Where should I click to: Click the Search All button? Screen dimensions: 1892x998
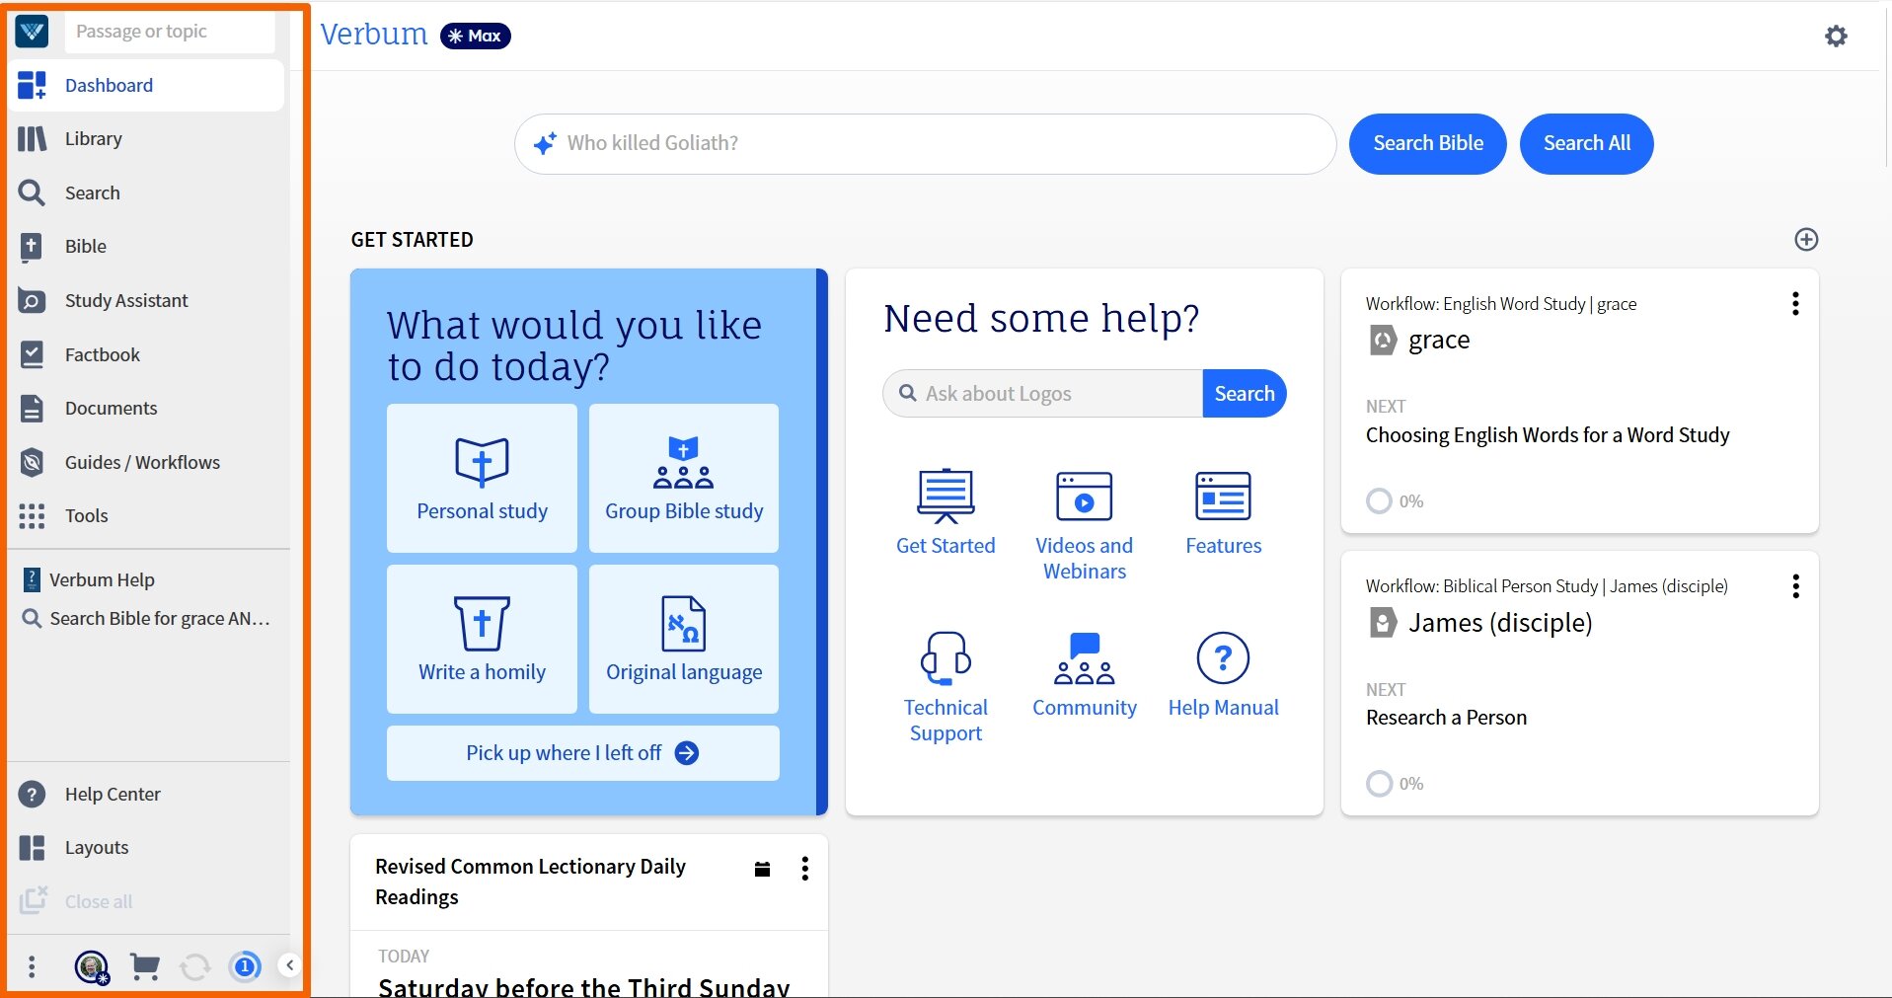click(x=1586, y=144)
